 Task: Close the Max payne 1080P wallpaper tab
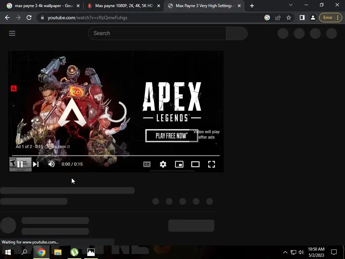pyautogui.click(x=159, y=6)
